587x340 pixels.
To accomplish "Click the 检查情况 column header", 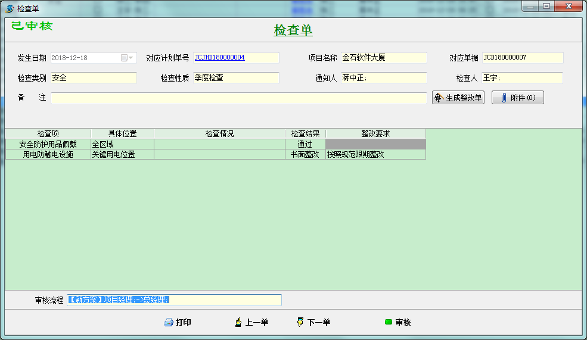I will tap(220, 133).
